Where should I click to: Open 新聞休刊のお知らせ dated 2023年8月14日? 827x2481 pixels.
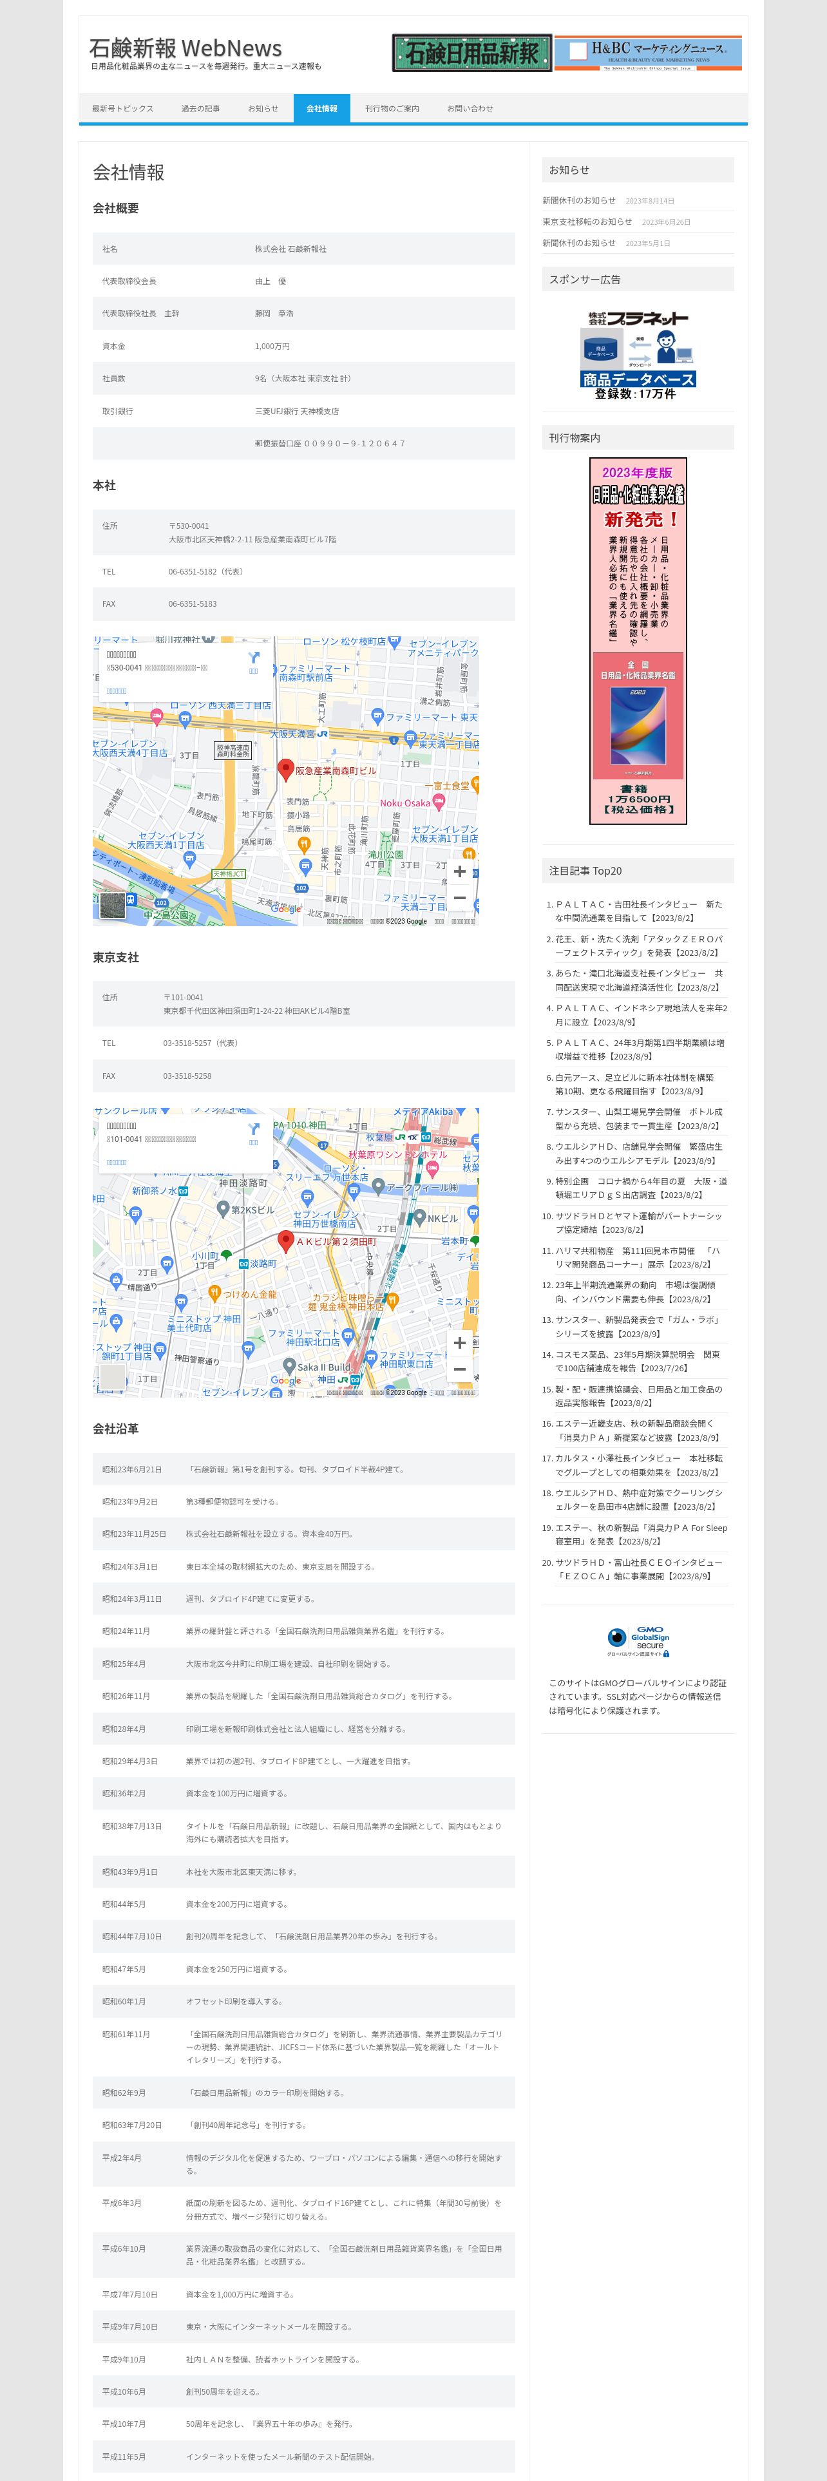(x=578, y=200)
